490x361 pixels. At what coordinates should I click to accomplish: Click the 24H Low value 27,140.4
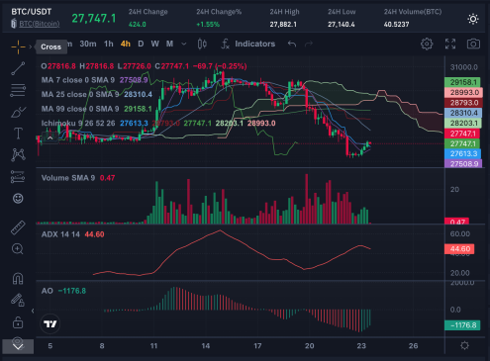point(342,25)
